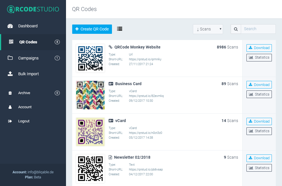Click the list view icon
This screenshot has width=282, height=186.
point(120,29)
